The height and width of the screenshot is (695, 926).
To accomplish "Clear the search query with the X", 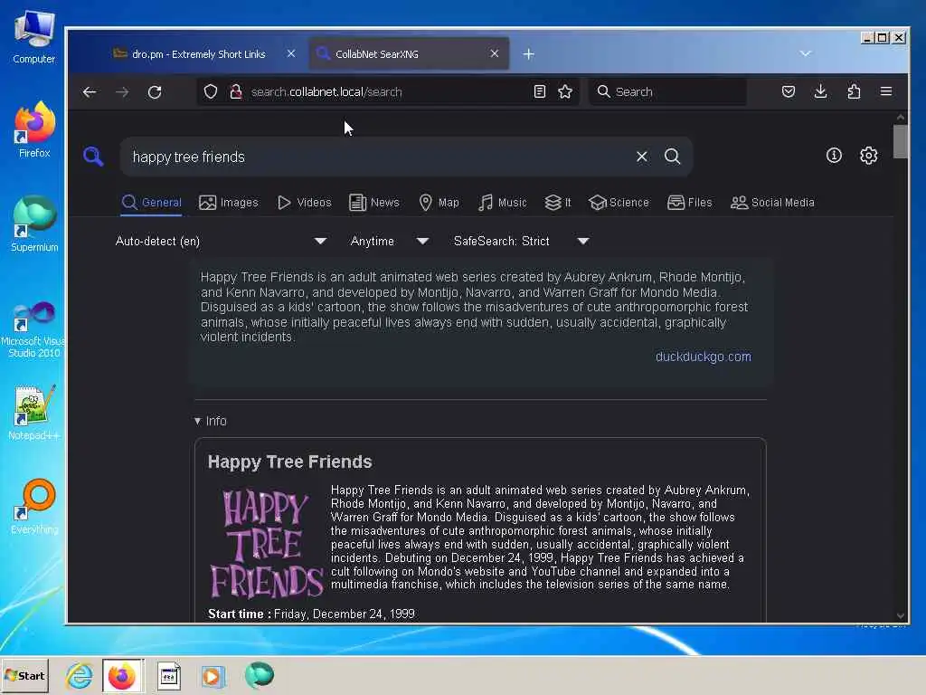I will click(642, 157).
